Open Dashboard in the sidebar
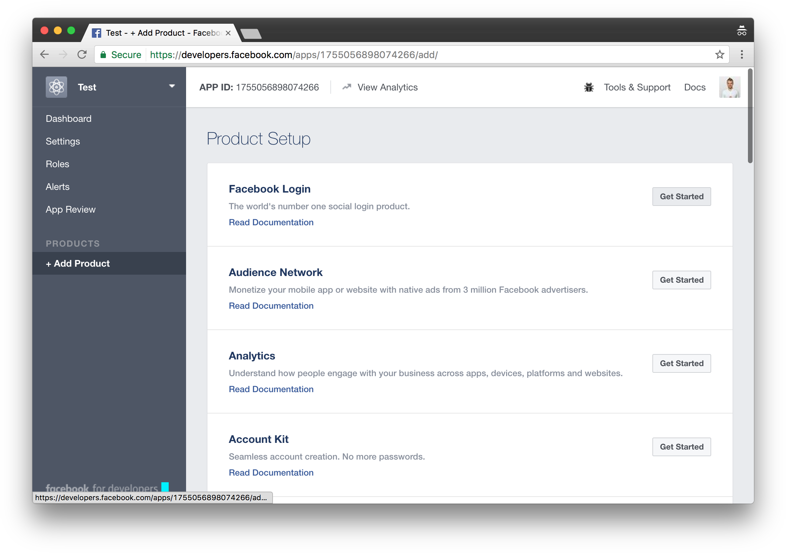 (68, 119)
